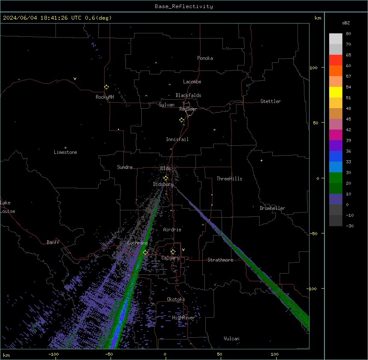Viewport: 368px width, 360px height.
Task: Click the km unit label at top right
Action: click(318, 18)
